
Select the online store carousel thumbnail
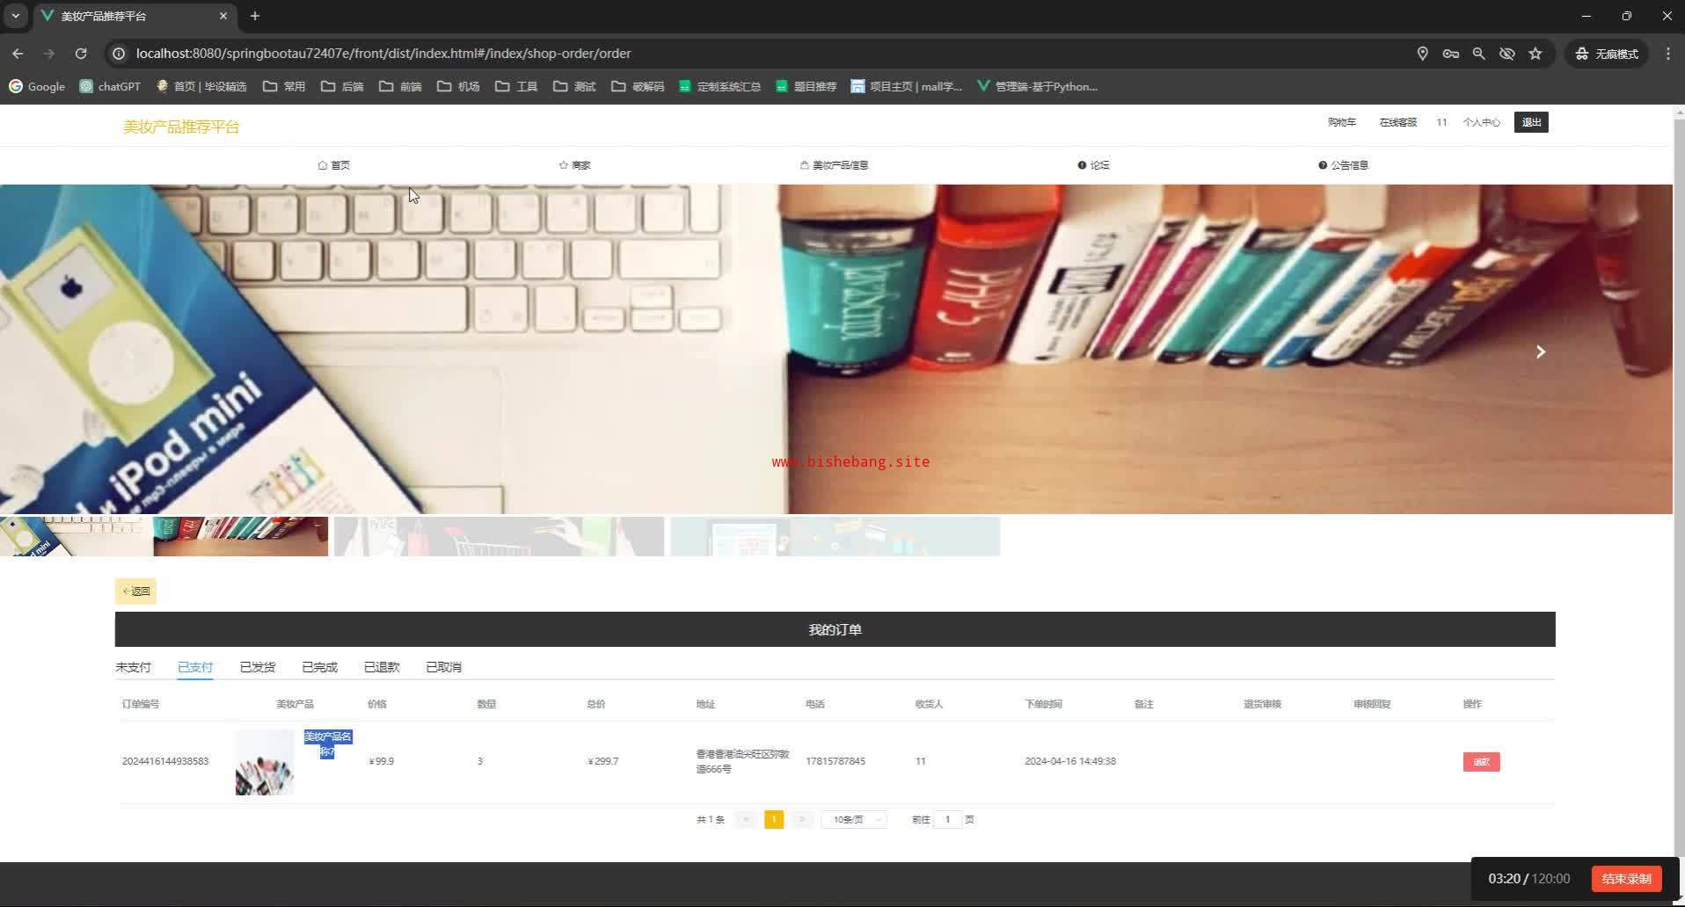coord(835,536)
